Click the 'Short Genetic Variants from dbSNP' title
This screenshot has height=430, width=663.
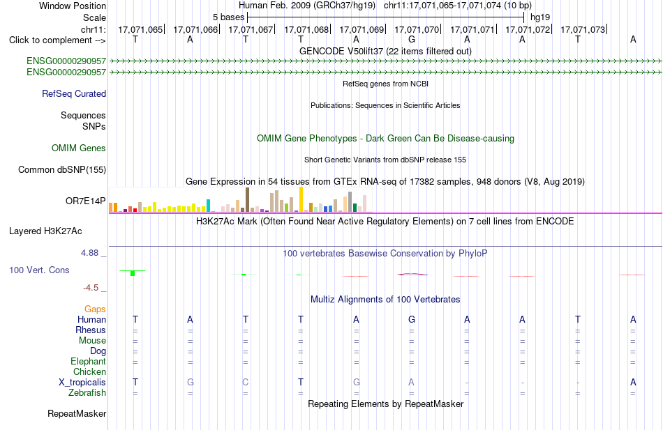tap(385, 160)
